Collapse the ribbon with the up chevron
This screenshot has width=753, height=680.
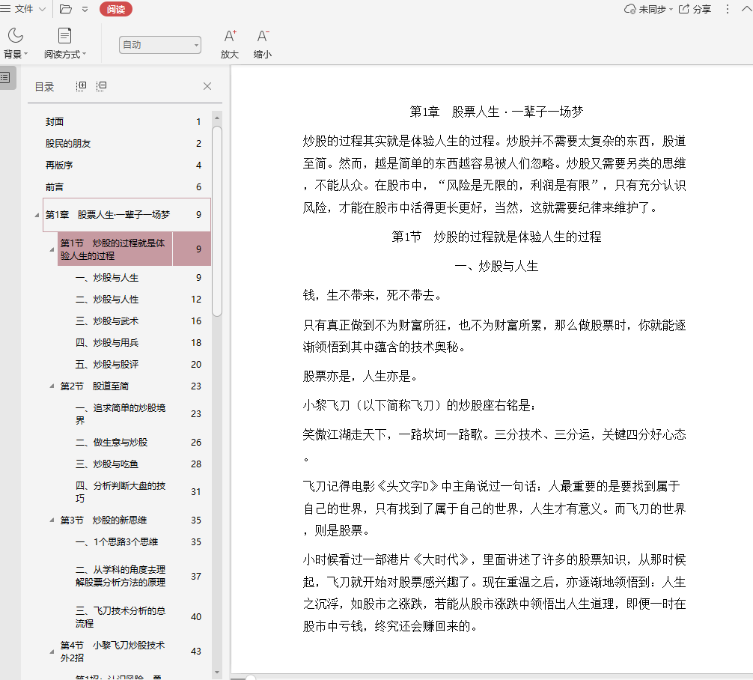tap(747, 9)
